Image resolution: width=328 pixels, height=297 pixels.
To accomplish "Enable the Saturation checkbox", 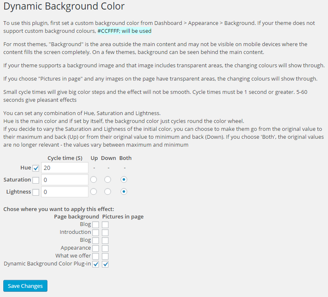I will pyautogui.click(x=36, y=180).
